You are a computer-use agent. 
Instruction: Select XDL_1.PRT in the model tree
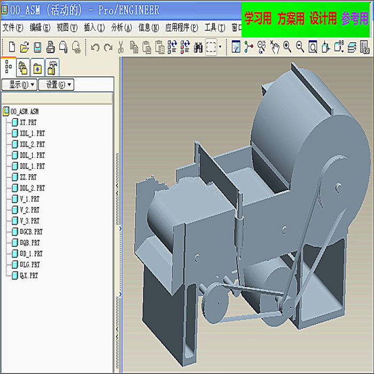pos(28,134)
